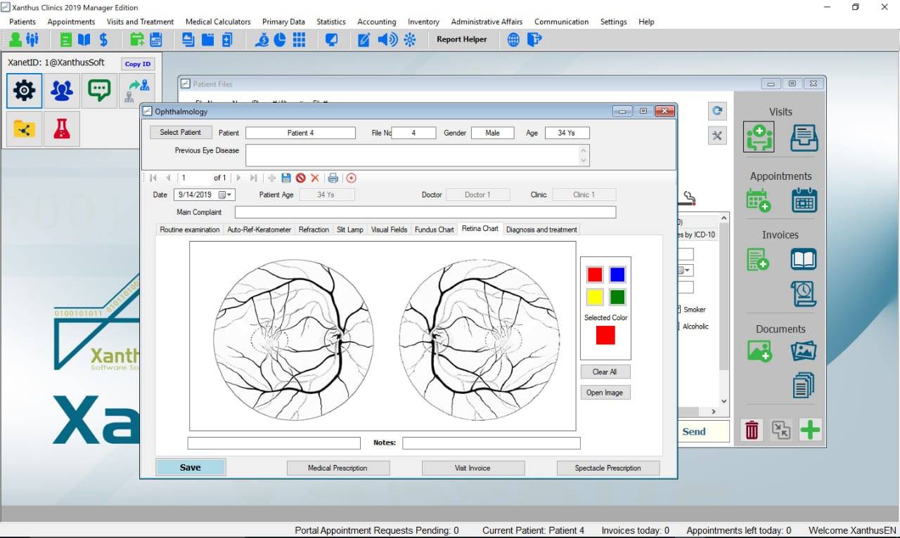
Task: Add new appointment with green calendar icon
Action: [x=759, y=200]
